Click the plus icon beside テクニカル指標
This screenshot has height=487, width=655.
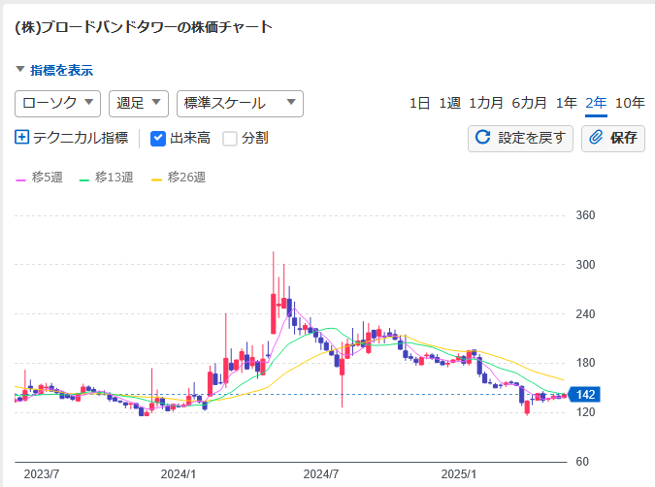click(x=21, y=137)
